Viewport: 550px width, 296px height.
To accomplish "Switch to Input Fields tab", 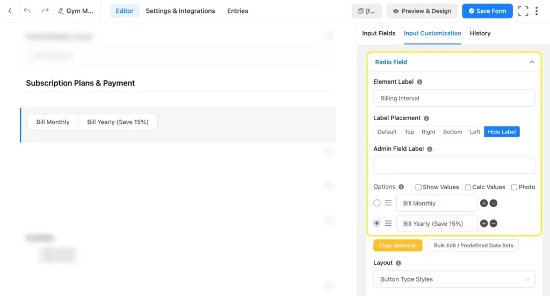I will point(379,33).
